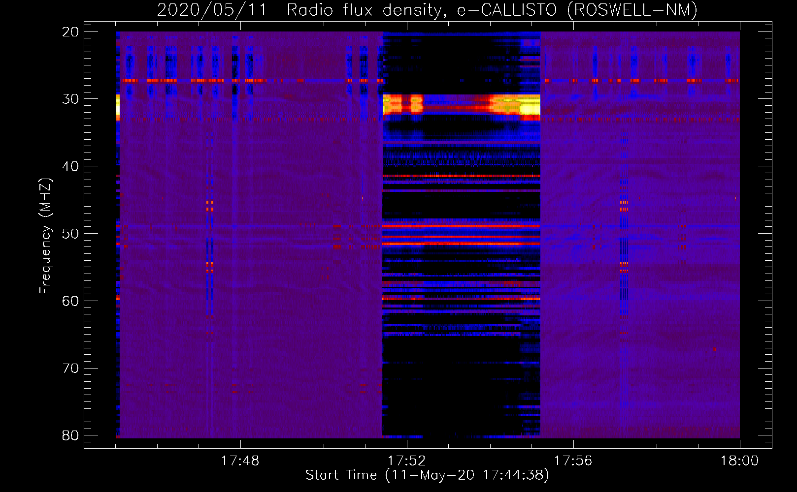Image resolution: width=797 pixels, height=492 pixels.
Task: Click the 60 frequency tick label
Action: click(x=70, y=301)
